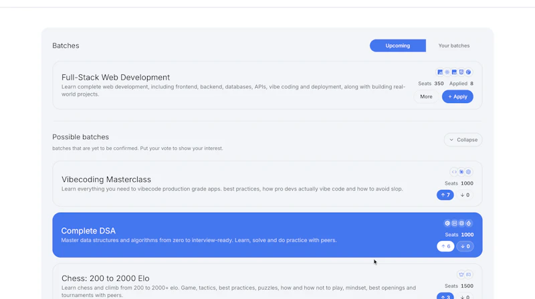Click last round icon on Vibecoding Masterclass card
The height and width of the screenshot is (299, 535).
[x=469, y=172]
